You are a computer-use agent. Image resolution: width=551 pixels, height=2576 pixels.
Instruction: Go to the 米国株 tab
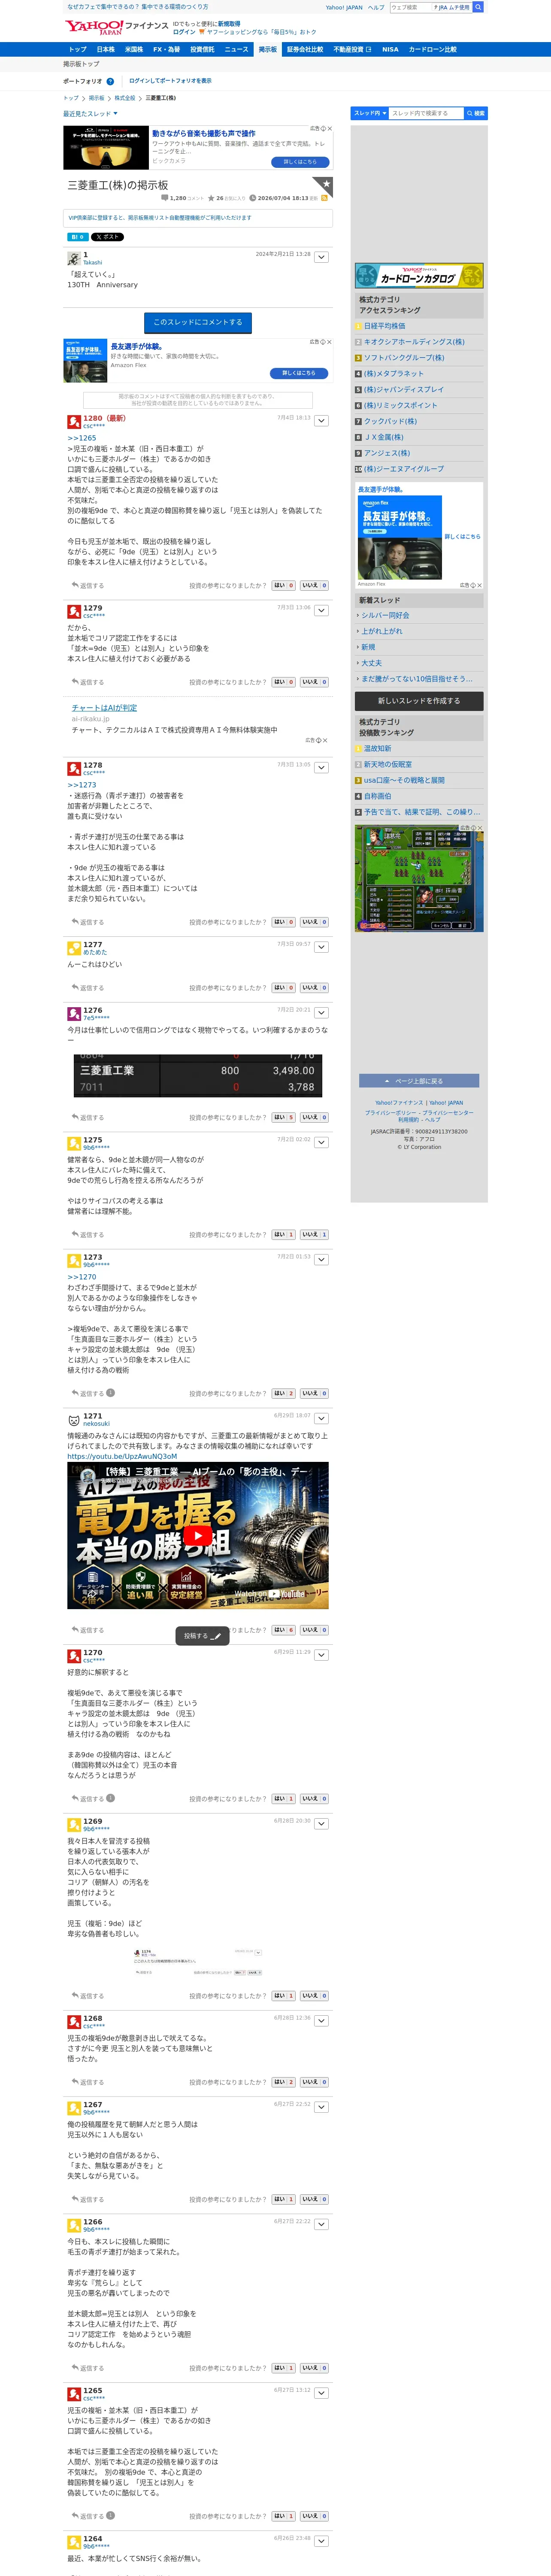(133, 49)
